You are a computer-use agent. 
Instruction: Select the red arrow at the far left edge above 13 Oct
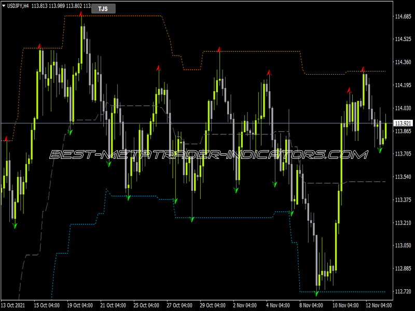coord(7,138)
